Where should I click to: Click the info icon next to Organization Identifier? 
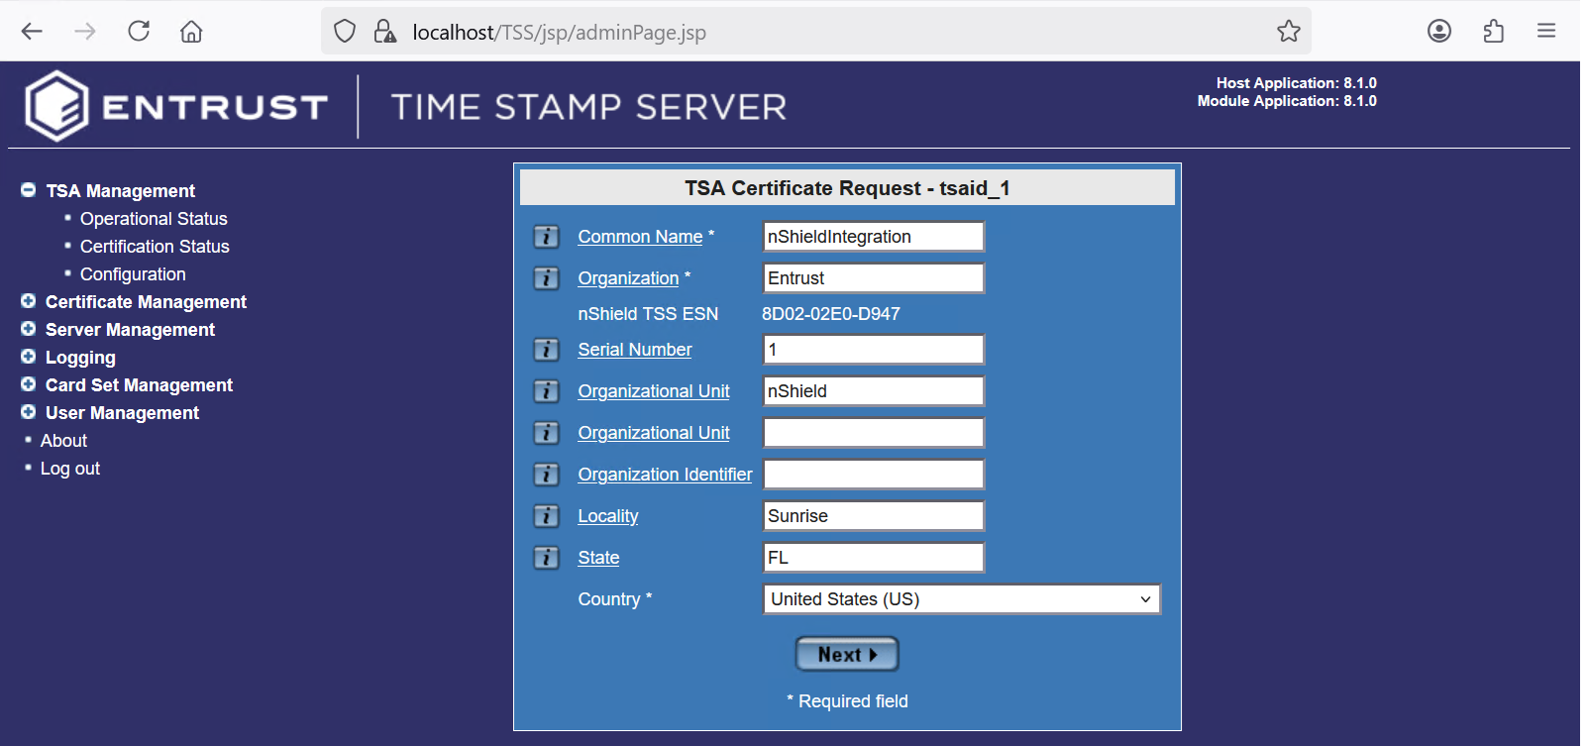[546, 475]
